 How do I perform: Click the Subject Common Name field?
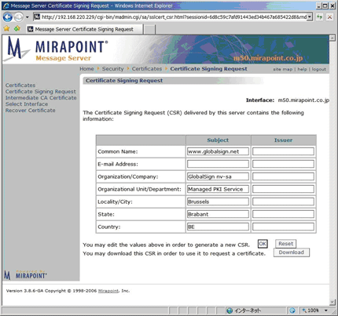pos(218,151)
